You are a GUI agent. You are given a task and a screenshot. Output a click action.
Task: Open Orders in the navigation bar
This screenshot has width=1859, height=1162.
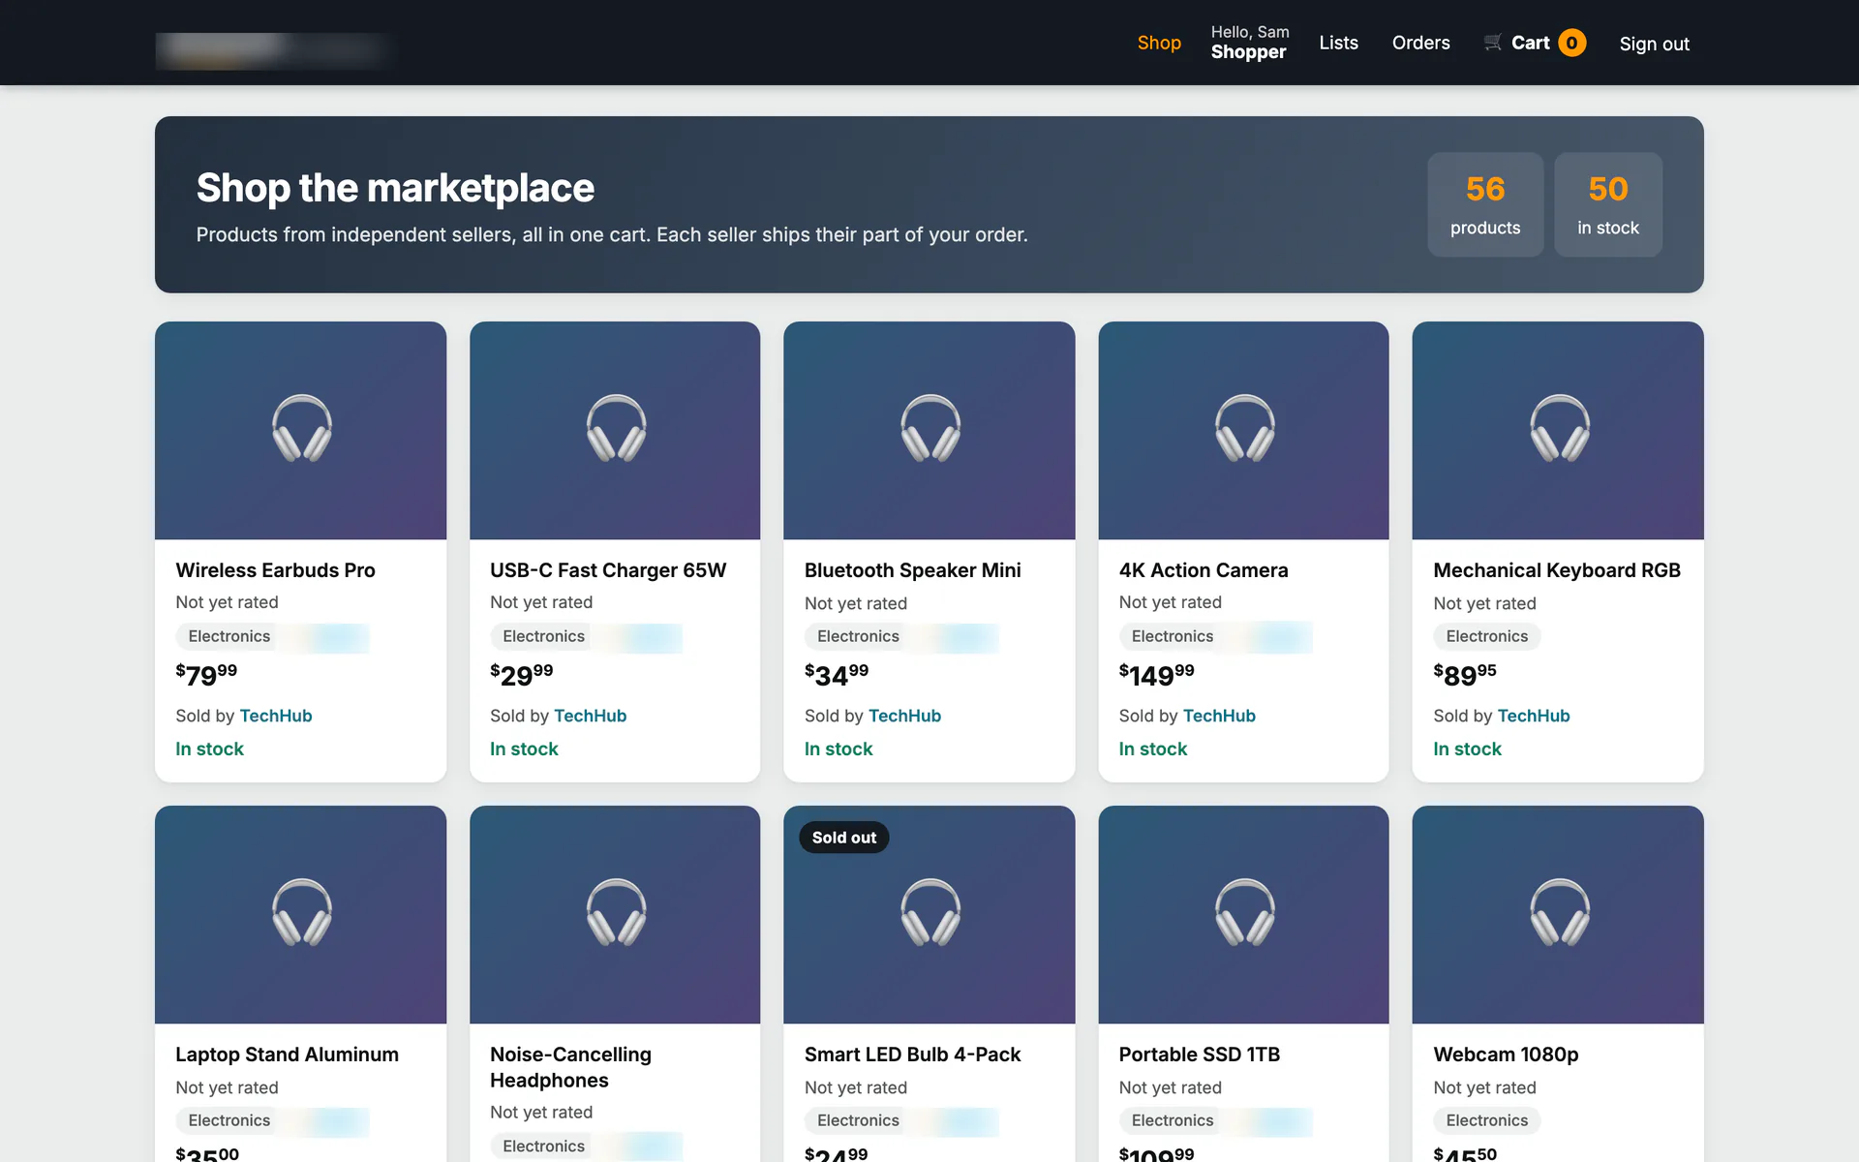pos(1420,43)
